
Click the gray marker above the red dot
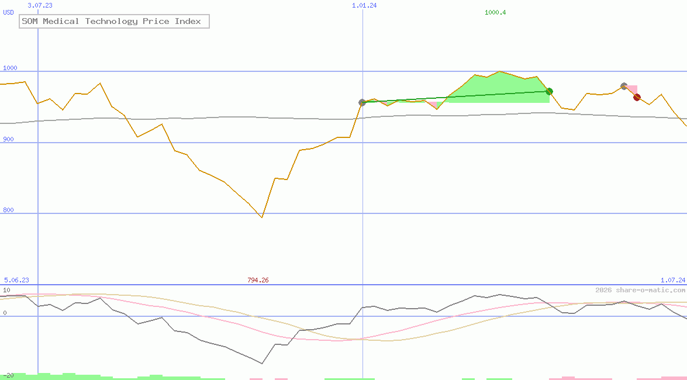coord(624,87)
